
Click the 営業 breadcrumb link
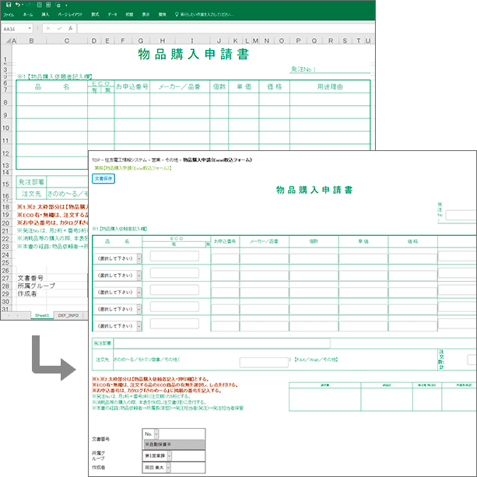[x=156, y=160]
